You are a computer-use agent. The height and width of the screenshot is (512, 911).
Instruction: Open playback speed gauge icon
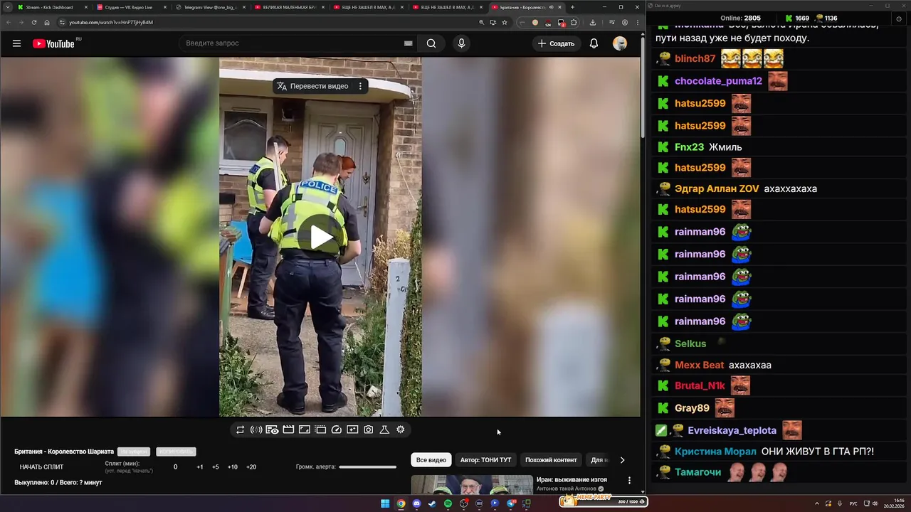click(x=337, y=430)
